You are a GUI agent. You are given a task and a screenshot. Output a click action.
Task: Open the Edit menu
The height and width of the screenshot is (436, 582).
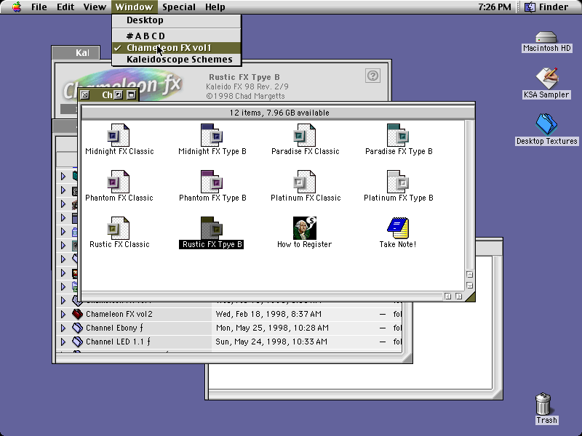(65, 7)
